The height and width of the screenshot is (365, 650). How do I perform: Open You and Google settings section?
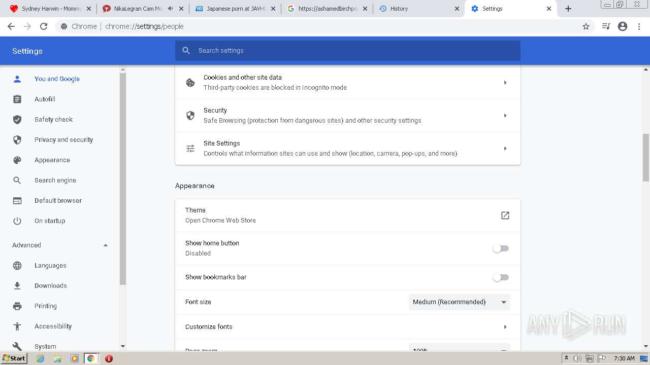57,79
